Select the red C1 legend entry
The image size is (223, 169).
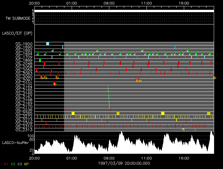tap(6, 164)
